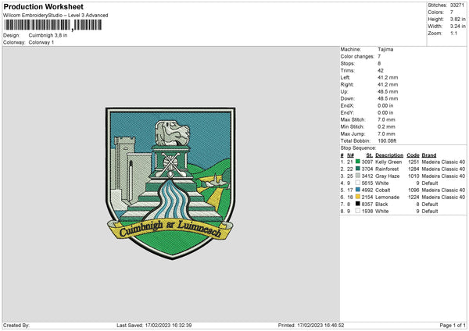Screen dimensions: 469x331
Task: Click the Rainforest color swatch
Action: pyautogui.click(x=358, y=169)
